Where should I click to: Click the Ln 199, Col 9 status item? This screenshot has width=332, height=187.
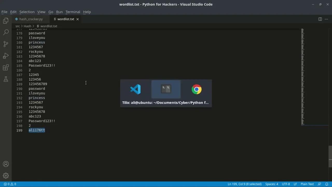tap(244, 184)
